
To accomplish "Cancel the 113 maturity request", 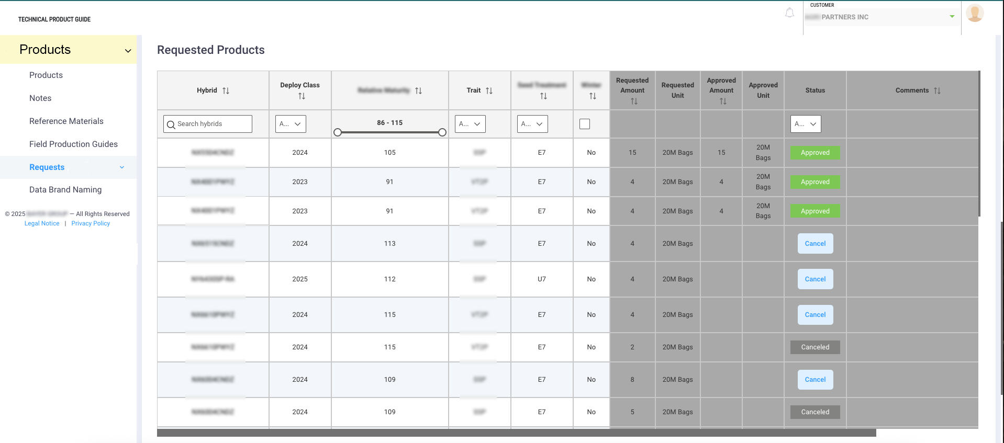I will click(x=815, y=244).
